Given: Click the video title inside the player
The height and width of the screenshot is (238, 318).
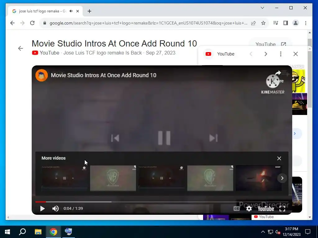Looking at the screenshot, I should pyautogui.click(x=103, y=75).
